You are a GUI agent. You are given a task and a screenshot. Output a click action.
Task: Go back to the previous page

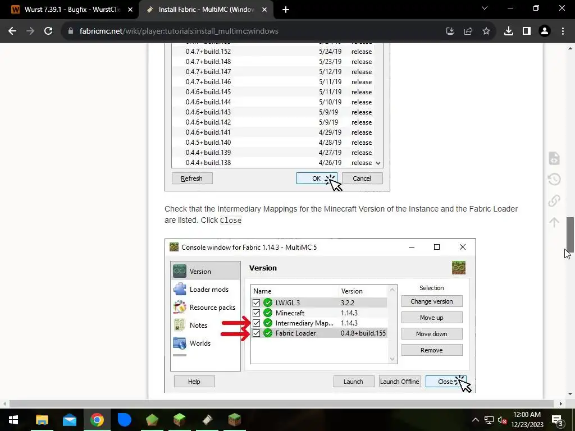12,31
